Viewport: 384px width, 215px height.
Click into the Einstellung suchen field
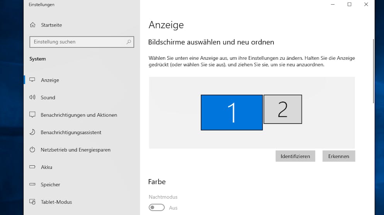[82, 42]
